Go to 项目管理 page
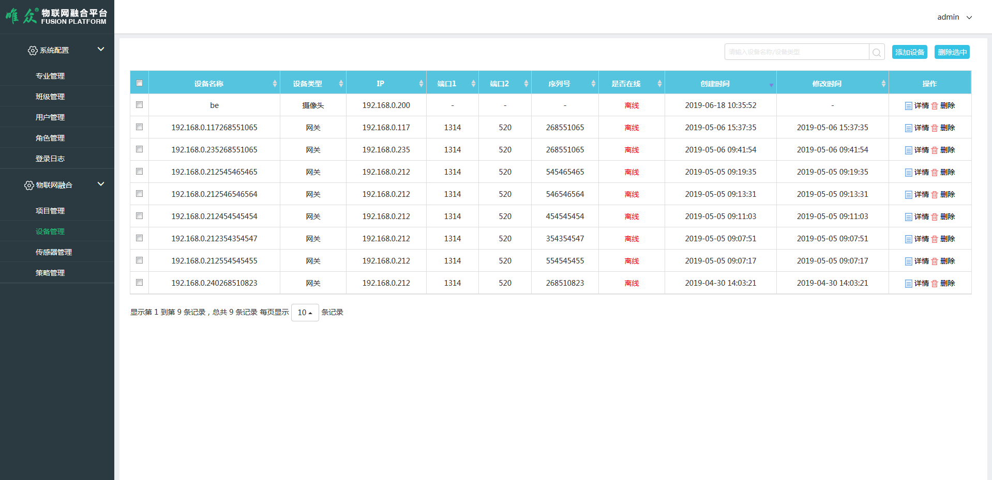The image size is (992, 480). click(x=50, y=211)
